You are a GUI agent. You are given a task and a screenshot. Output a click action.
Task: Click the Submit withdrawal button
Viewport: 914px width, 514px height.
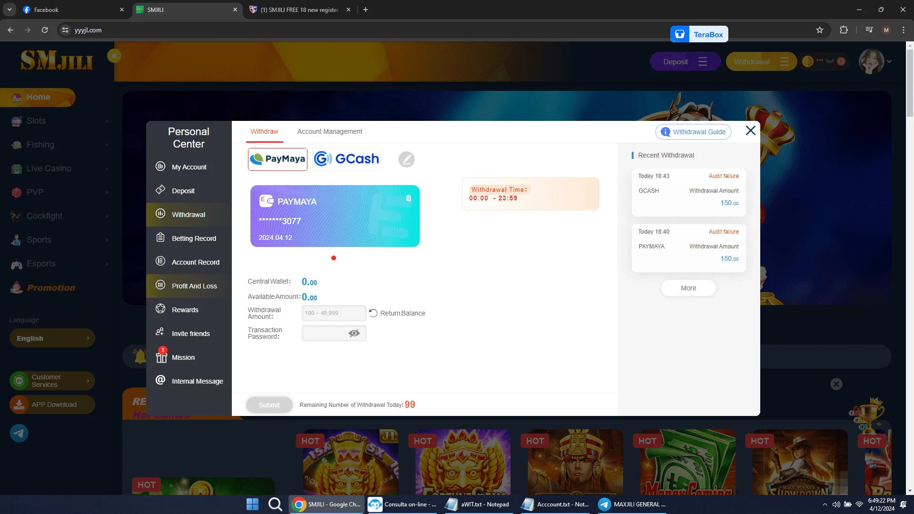(x=269, y=405)
